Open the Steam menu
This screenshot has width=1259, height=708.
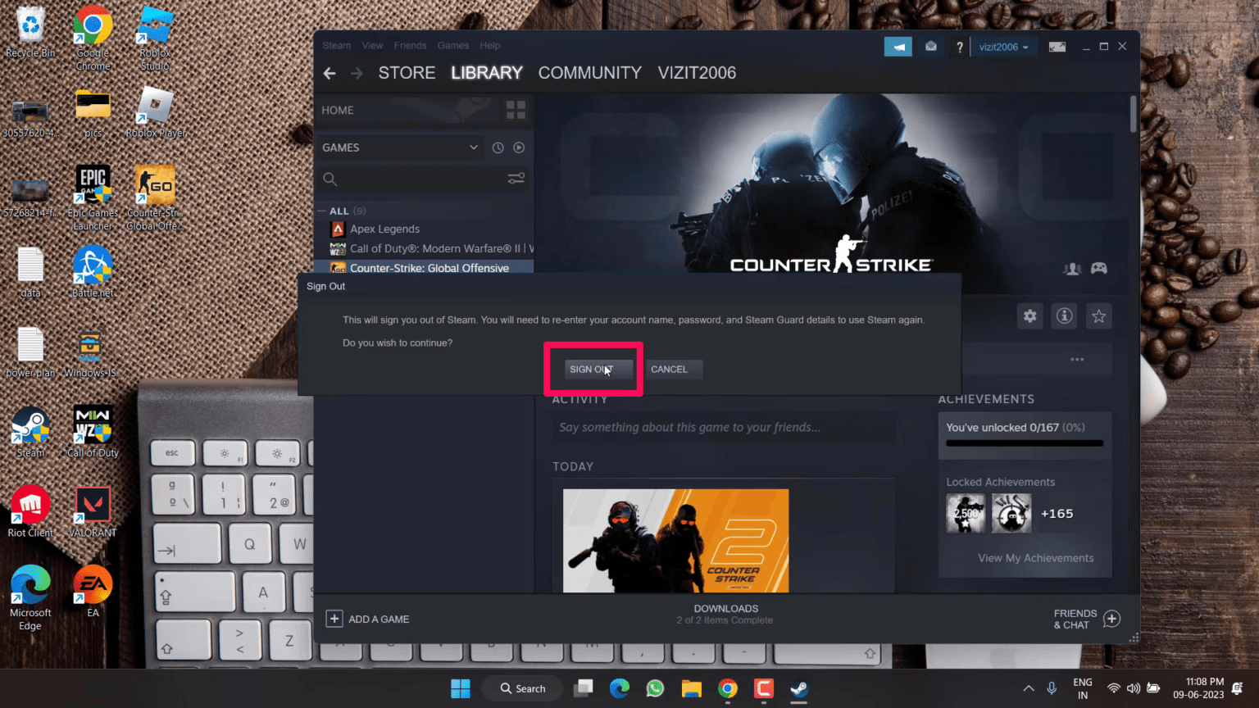coord(336,46)
